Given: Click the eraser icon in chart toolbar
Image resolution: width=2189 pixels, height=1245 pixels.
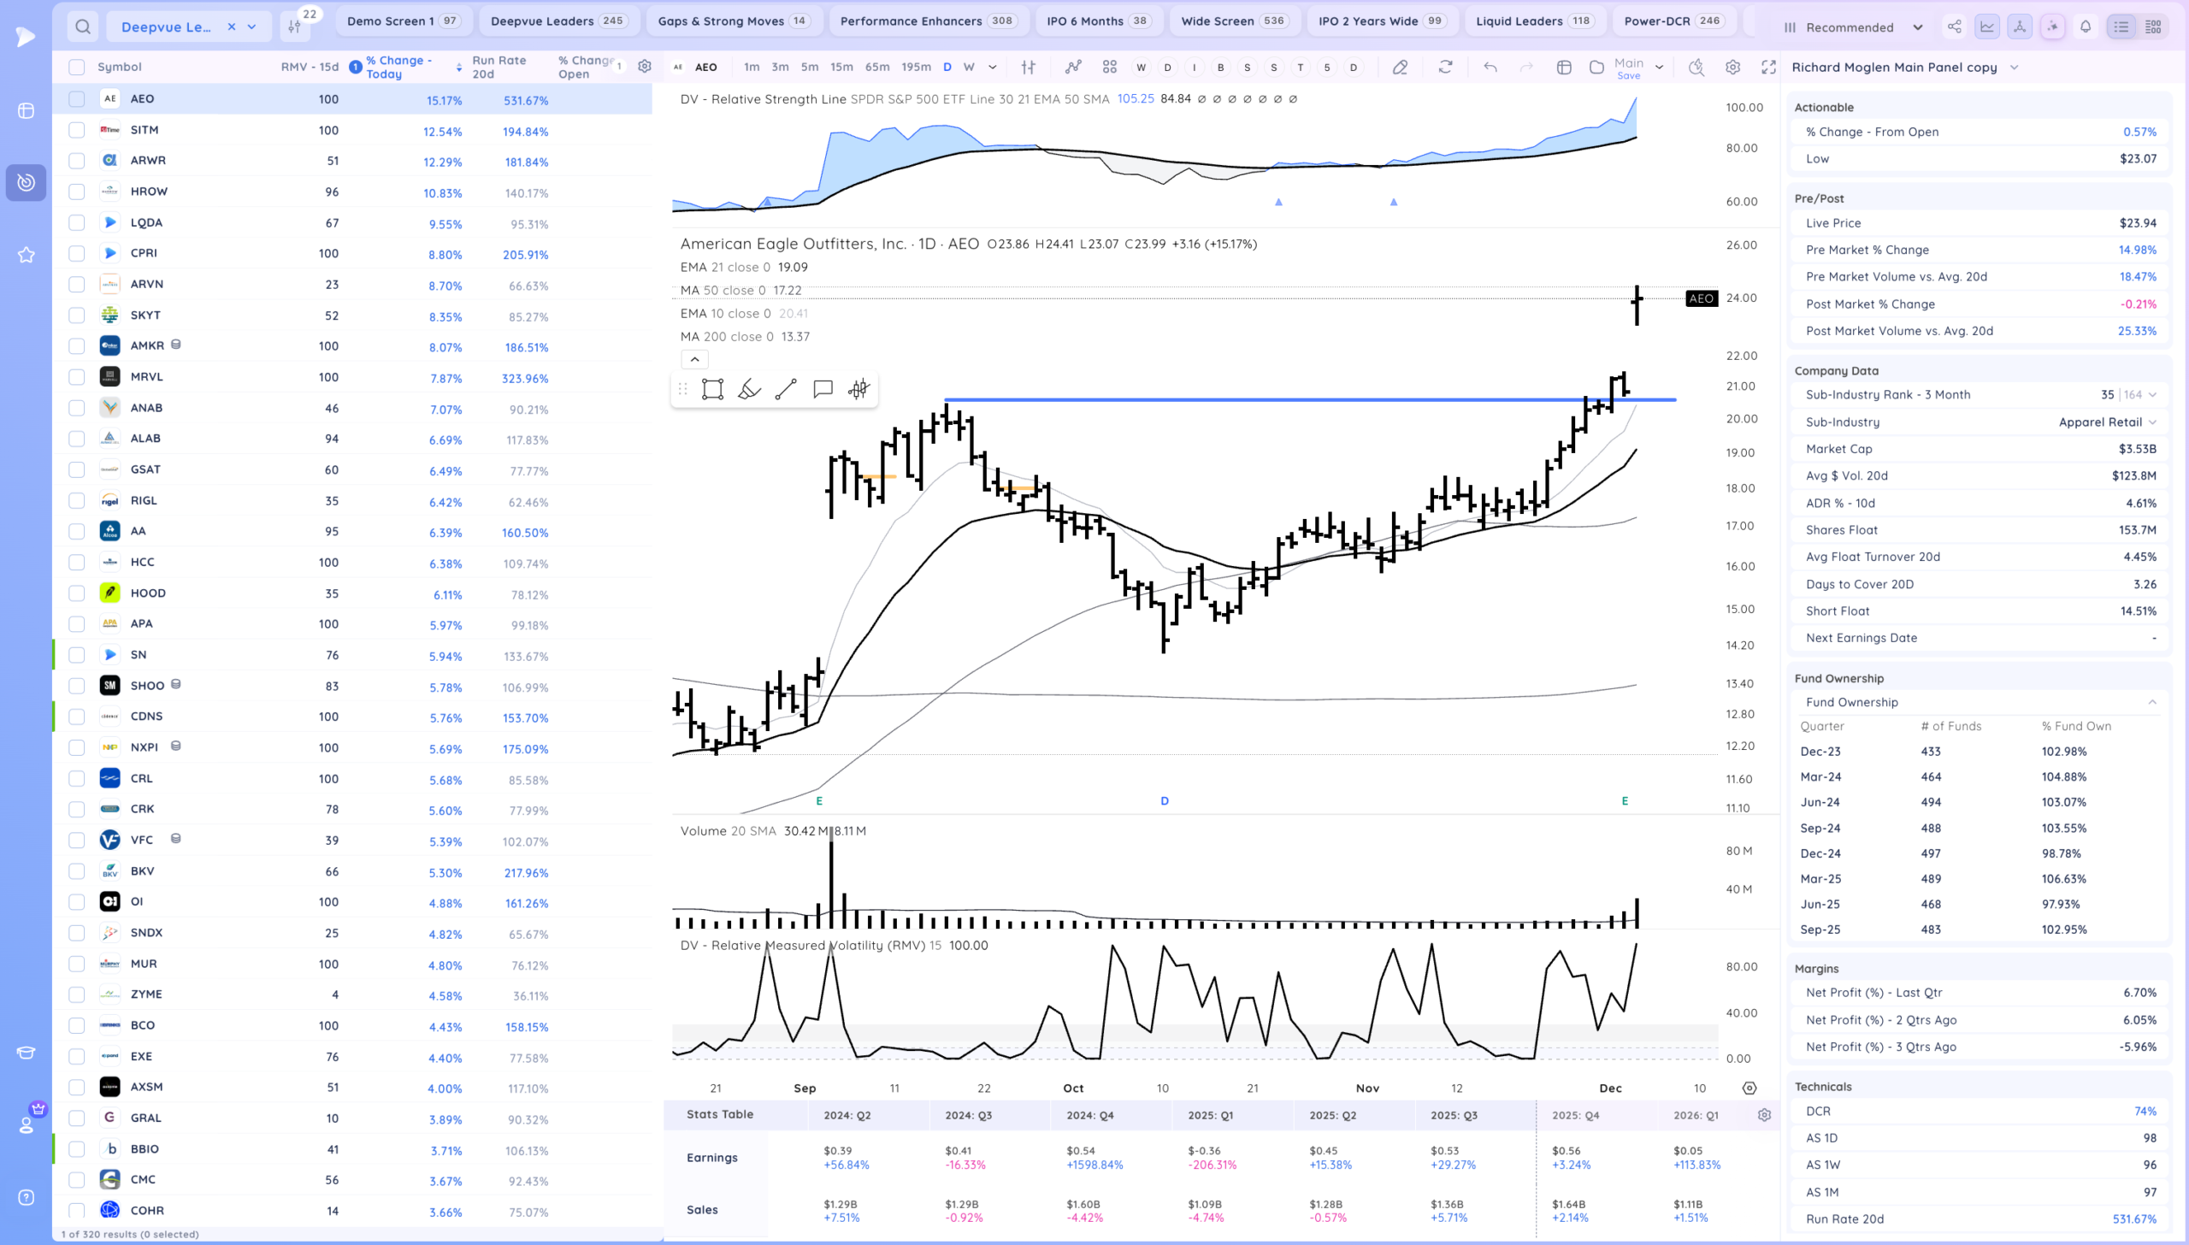Looking at the screenshot, I should [x=1400, y=67].
